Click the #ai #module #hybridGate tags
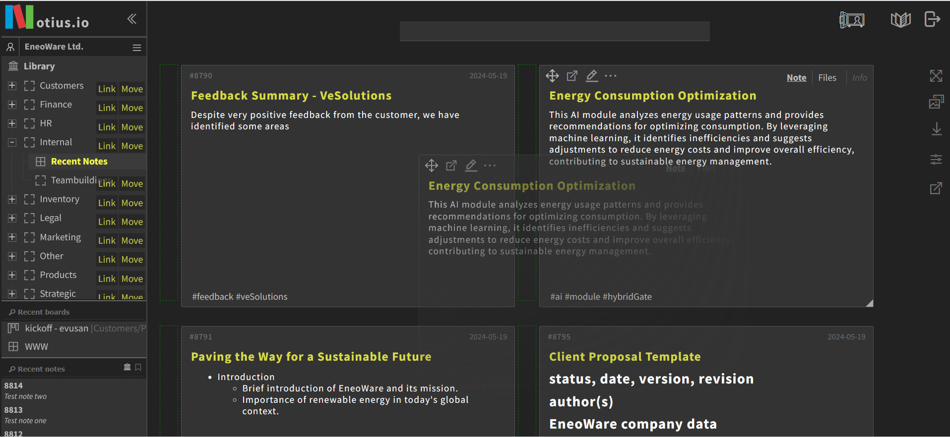The height and width of the screenshot is (437, 950). click(x=601, y=297)
